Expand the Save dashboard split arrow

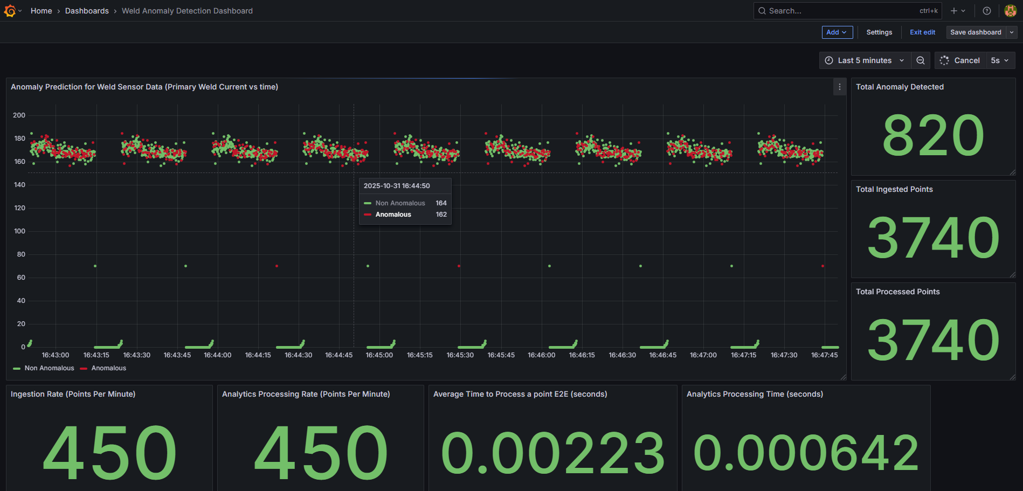pos(1011,32)
